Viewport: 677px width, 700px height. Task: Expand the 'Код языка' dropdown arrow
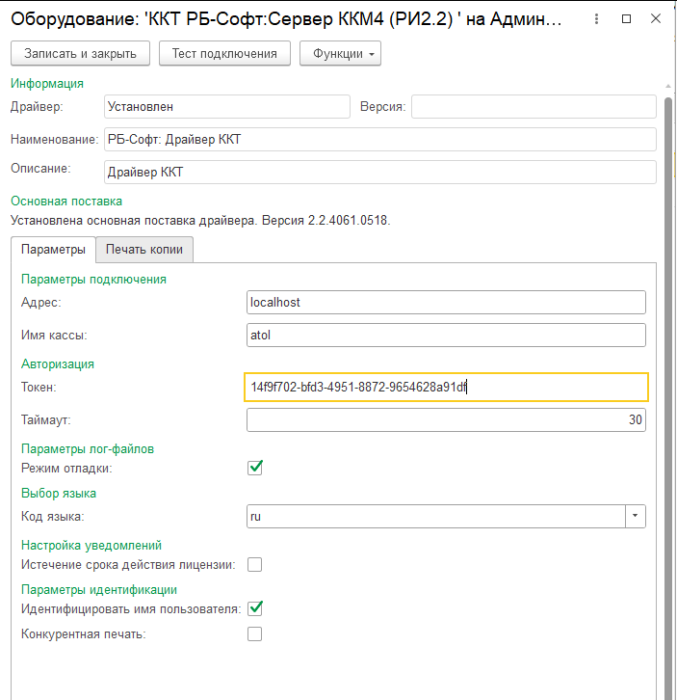click(x=635, y=516)
